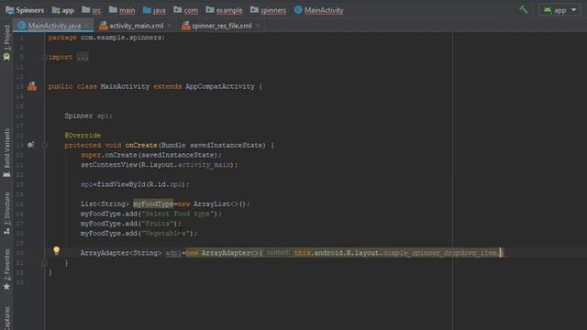587x330 pixels.
Task: Open the Spinners project breadcrumb
Action: [25, 10]
